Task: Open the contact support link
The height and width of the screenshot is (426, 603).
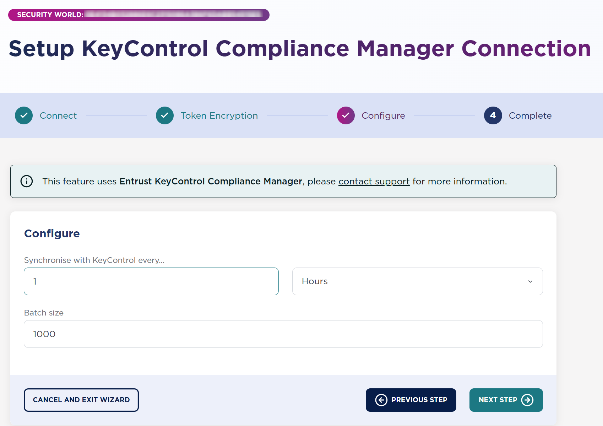Action: pos(374,182)
